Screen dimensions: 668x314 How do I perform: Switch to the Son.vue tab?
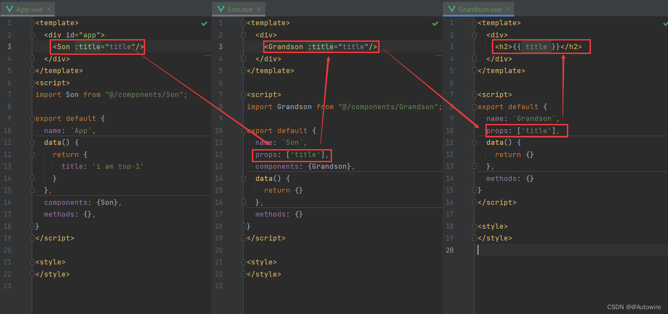pos(239,9)
